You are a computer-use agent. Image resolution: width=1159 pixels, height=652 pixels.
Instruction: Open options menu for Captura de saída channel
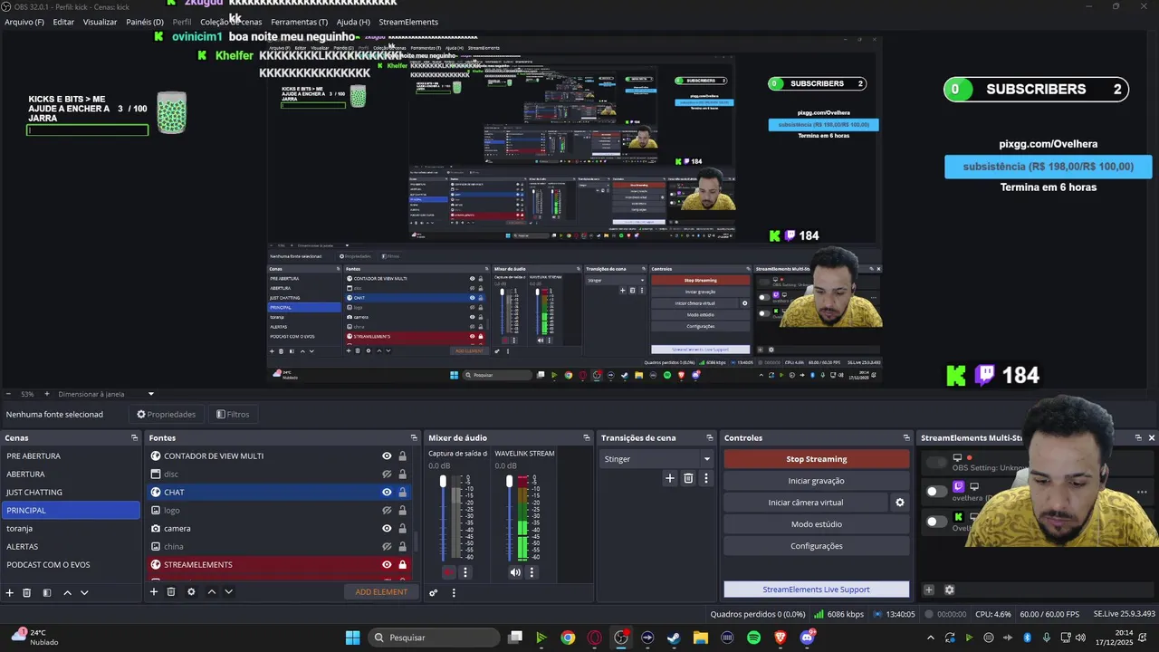click(x=465, y=572)
